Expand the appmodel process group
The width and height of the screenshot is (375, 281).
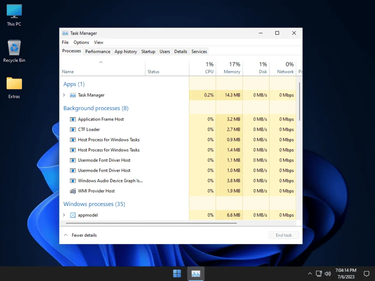[x=64, y=215]
